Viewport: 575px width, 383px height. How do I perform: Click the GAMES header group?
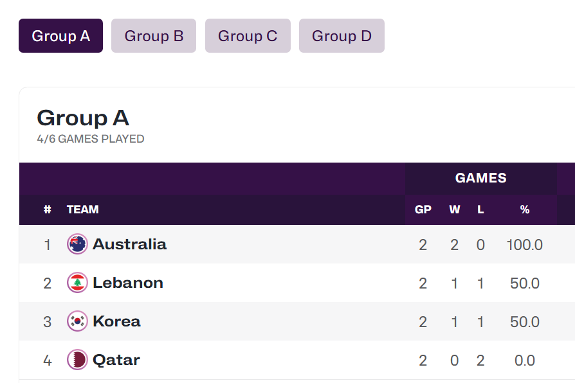tap(481, 178)
